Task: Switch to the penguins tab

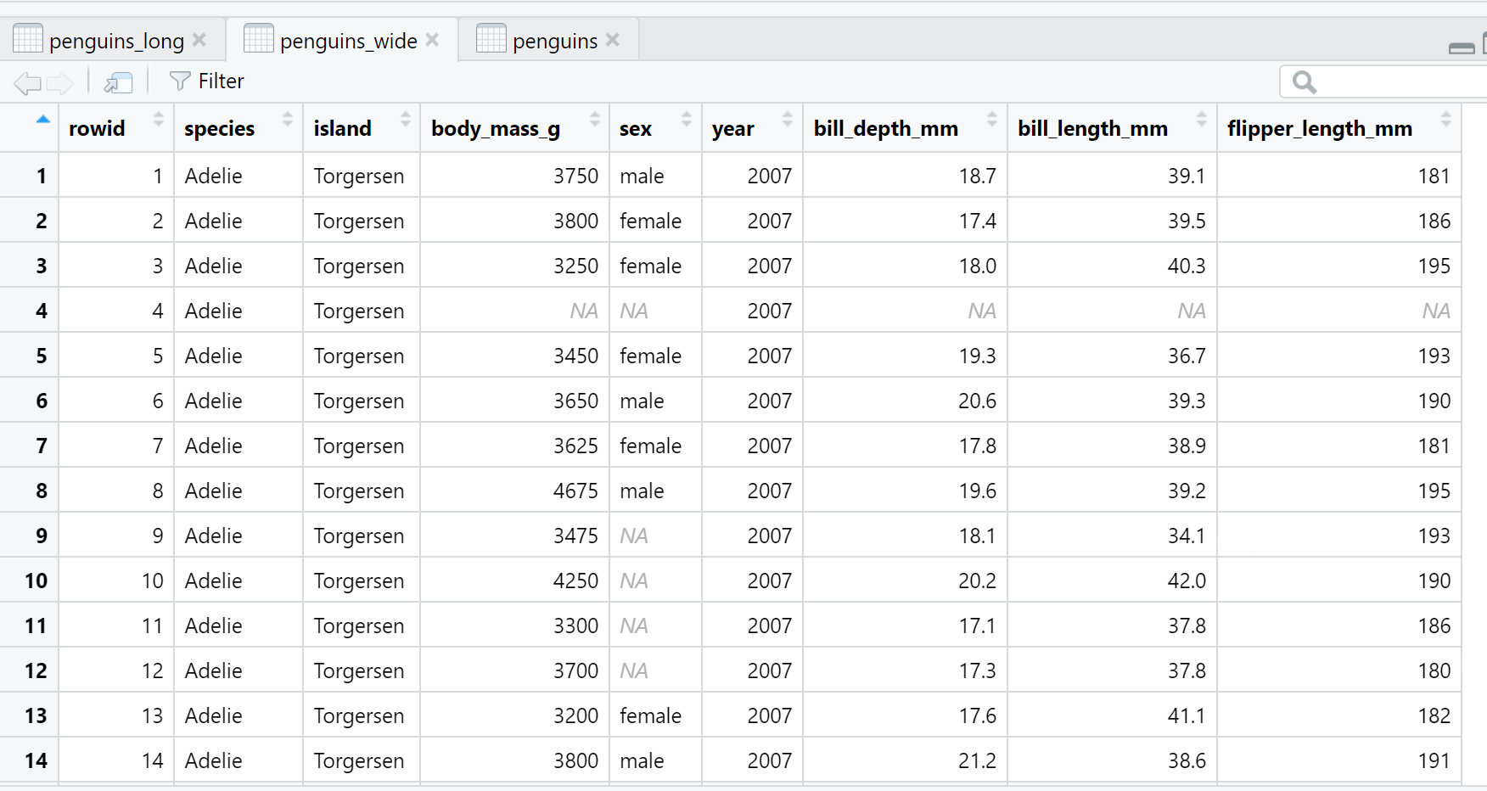Action: tap(554, 41)
